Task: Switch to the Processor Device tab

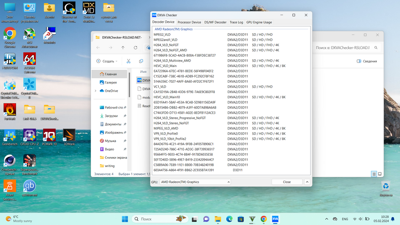Action: [189, 22]
